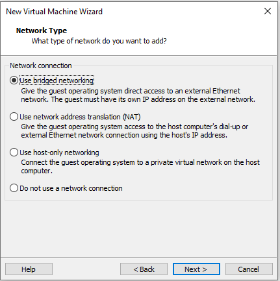Screen dimensions: 280x281
Task: Click the 'New Virtual Machine Wizard' title bar
Action: 54,12
